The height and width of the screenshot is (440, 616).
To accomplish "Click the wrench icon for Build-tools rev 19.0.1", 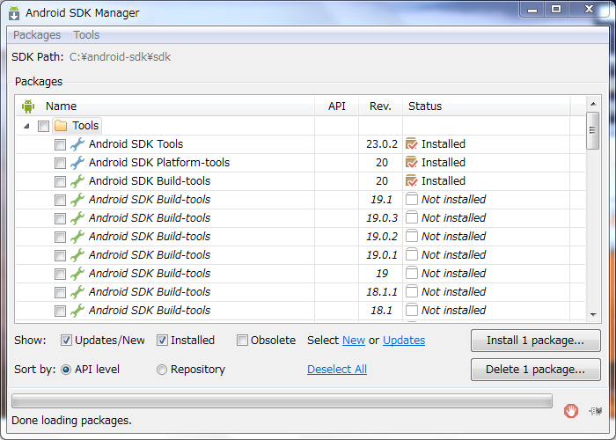I will (77, 255).
